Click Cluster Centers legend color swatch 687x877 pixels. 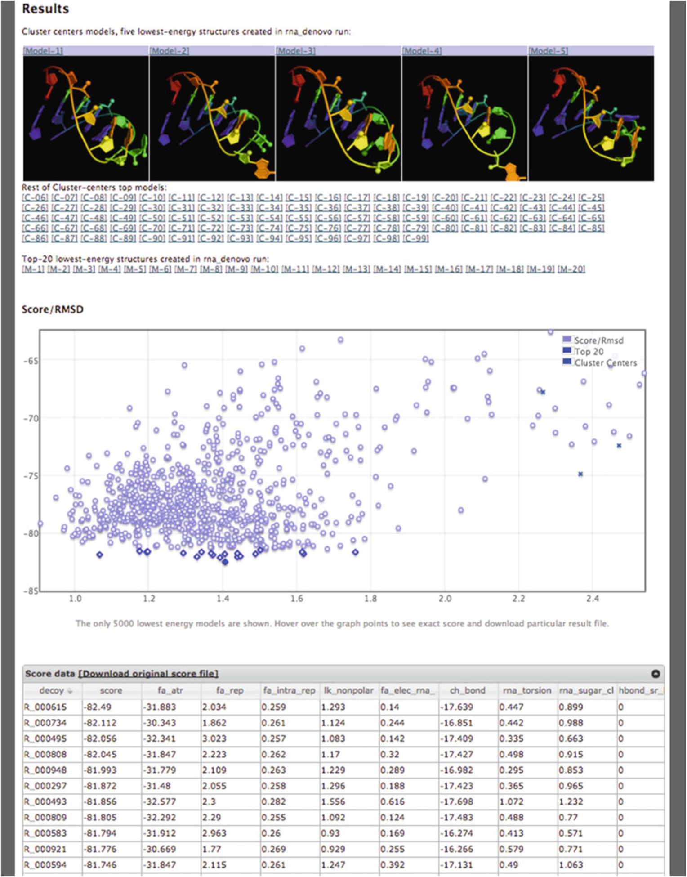tap(567, 362)
